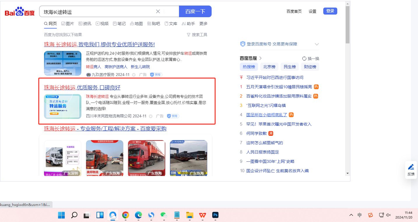
Task: Click the Sogou input tray icon
Action: click(x=370, y=215)
